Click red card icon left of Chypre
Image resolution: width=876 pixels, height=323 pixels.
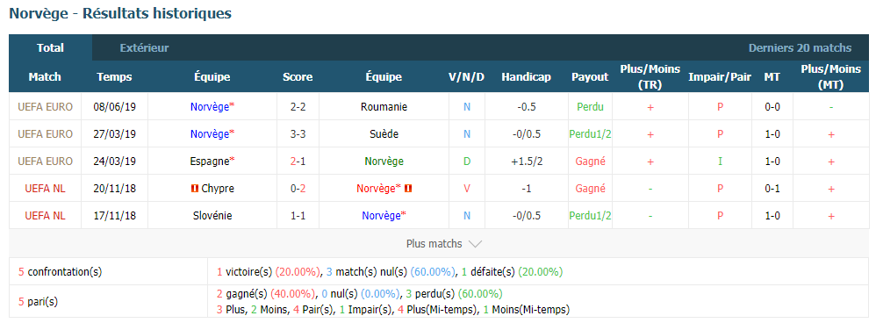coord(194,189)
